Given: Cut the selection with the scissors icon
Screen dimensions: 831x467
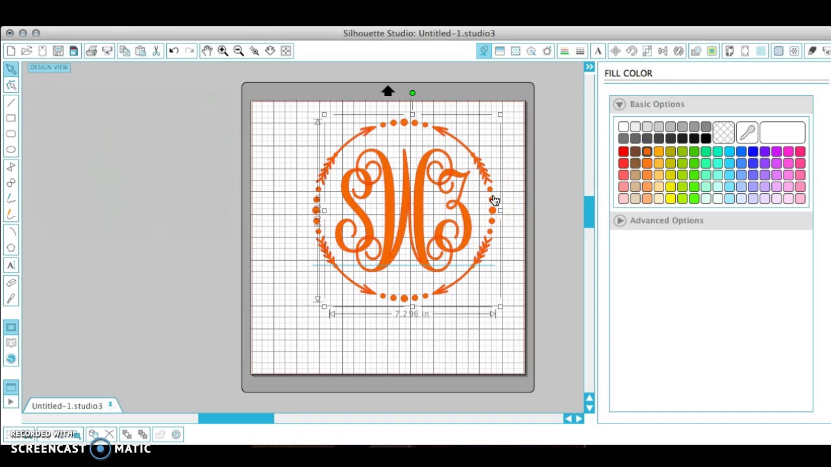Looking at the screenshot, I should 156,51.
